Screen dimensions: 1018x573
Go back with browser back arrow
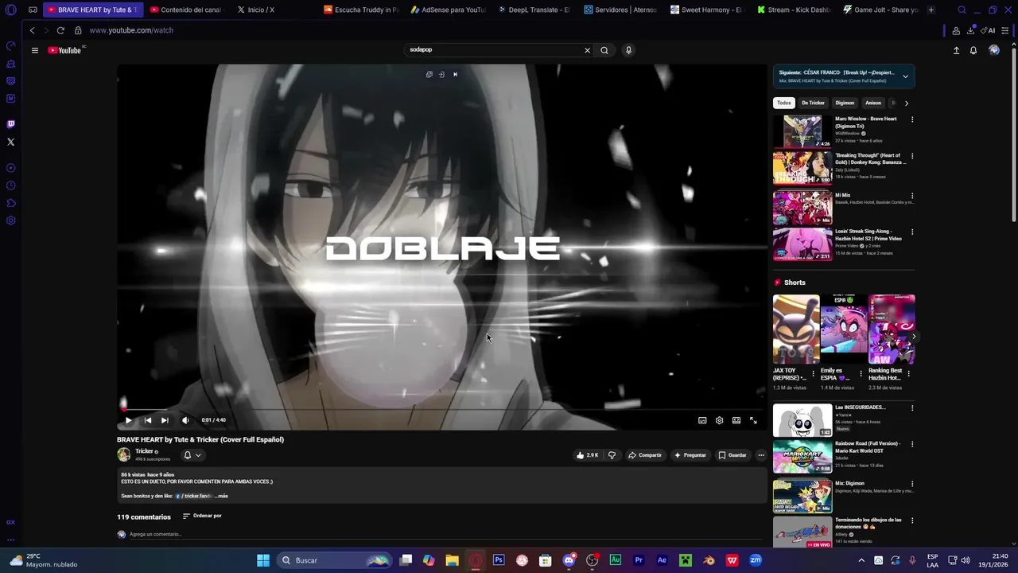[x=32, y=30]
